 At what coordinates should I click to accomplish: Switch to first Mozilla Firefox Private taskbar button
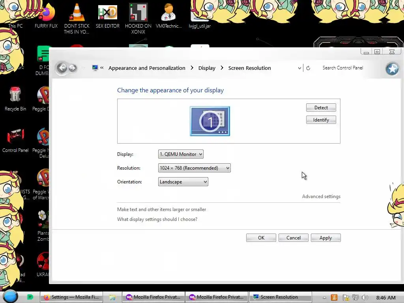pos(153,297)
